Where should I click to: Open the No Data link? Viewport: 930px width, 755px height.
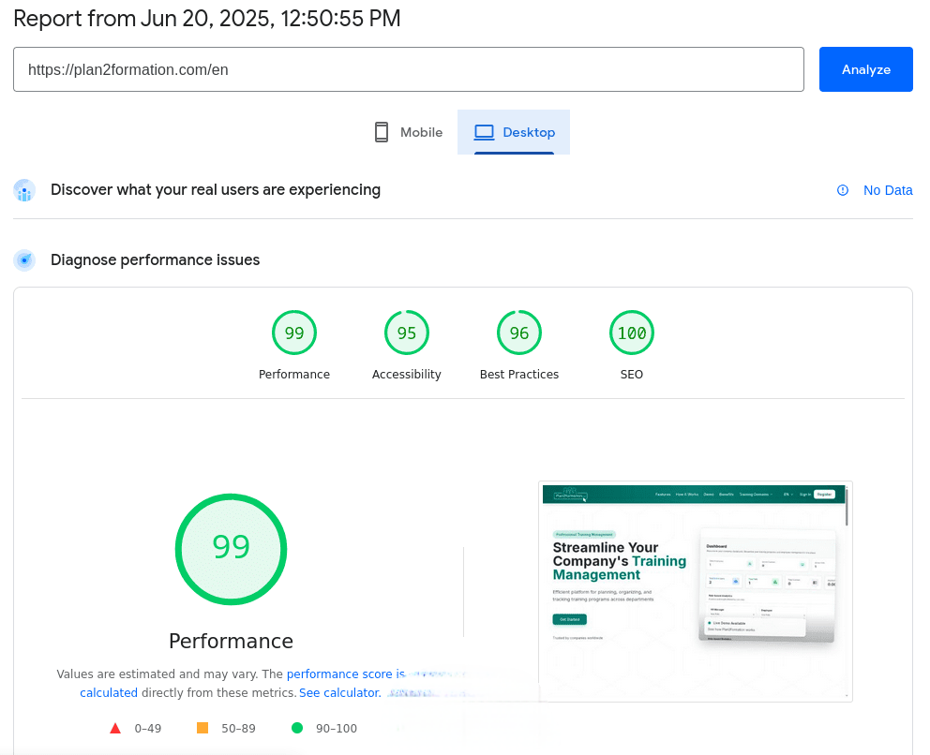click(x=887, y=190)
